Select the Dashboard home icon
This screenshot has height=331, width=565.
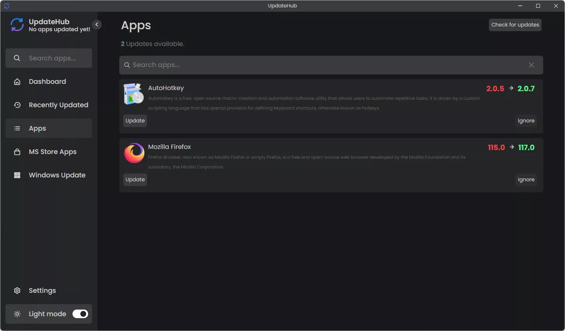click(17, 81)
